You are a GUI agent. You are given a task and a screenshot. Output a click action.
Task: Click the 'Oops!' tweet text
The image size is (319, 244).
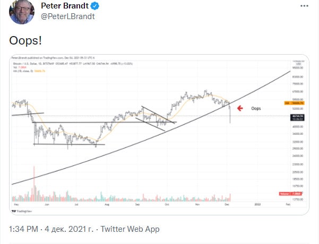[x=26, y=40]
